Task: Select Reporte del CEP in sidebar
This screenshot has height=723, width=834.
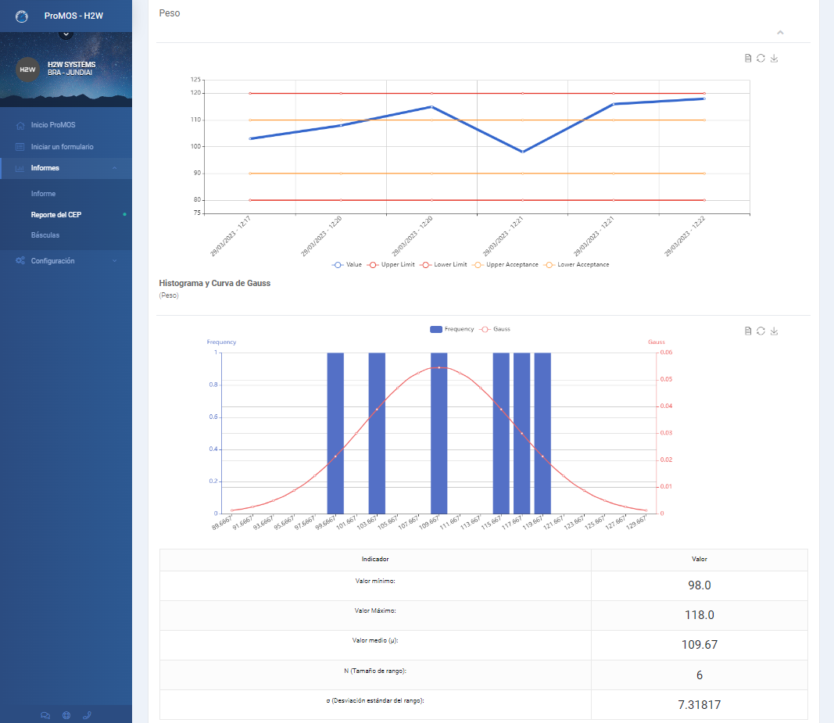Action: point(55,214)
